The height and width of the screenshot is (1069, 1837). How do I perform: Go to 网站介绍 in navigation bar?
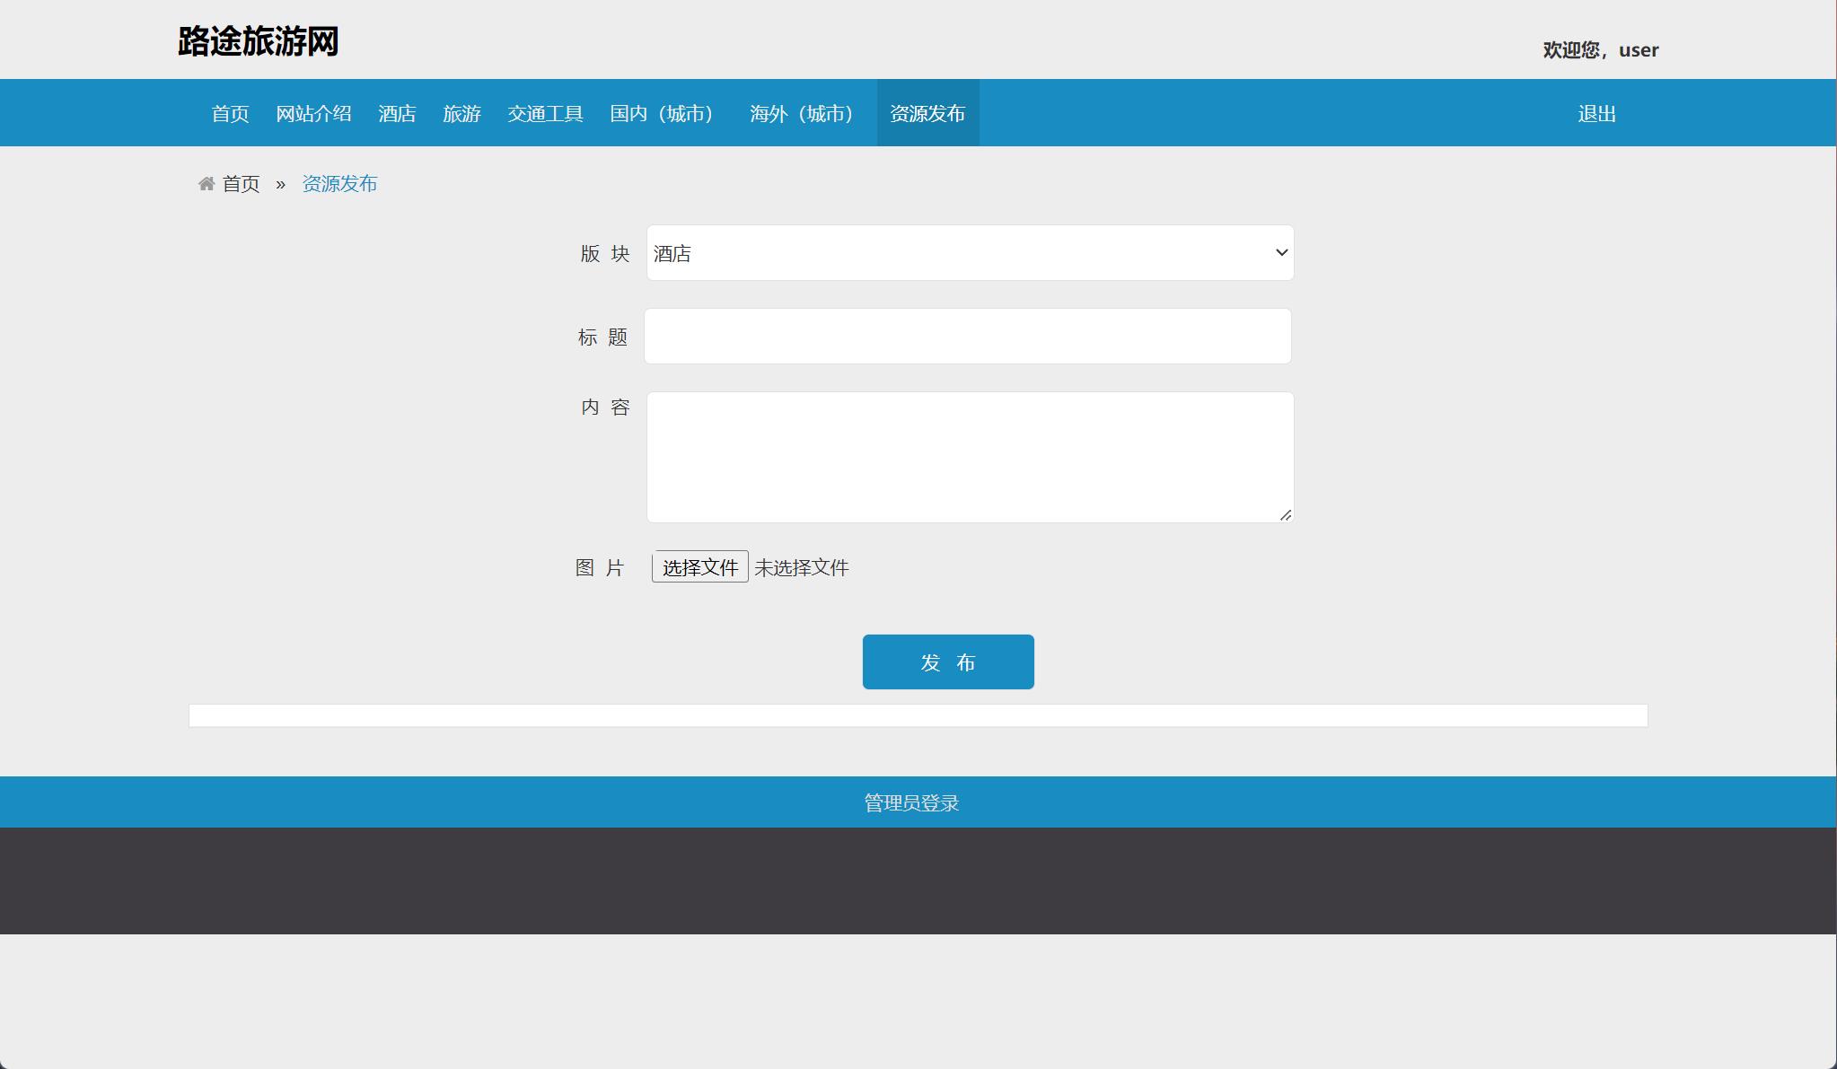(x=313, y=114)
